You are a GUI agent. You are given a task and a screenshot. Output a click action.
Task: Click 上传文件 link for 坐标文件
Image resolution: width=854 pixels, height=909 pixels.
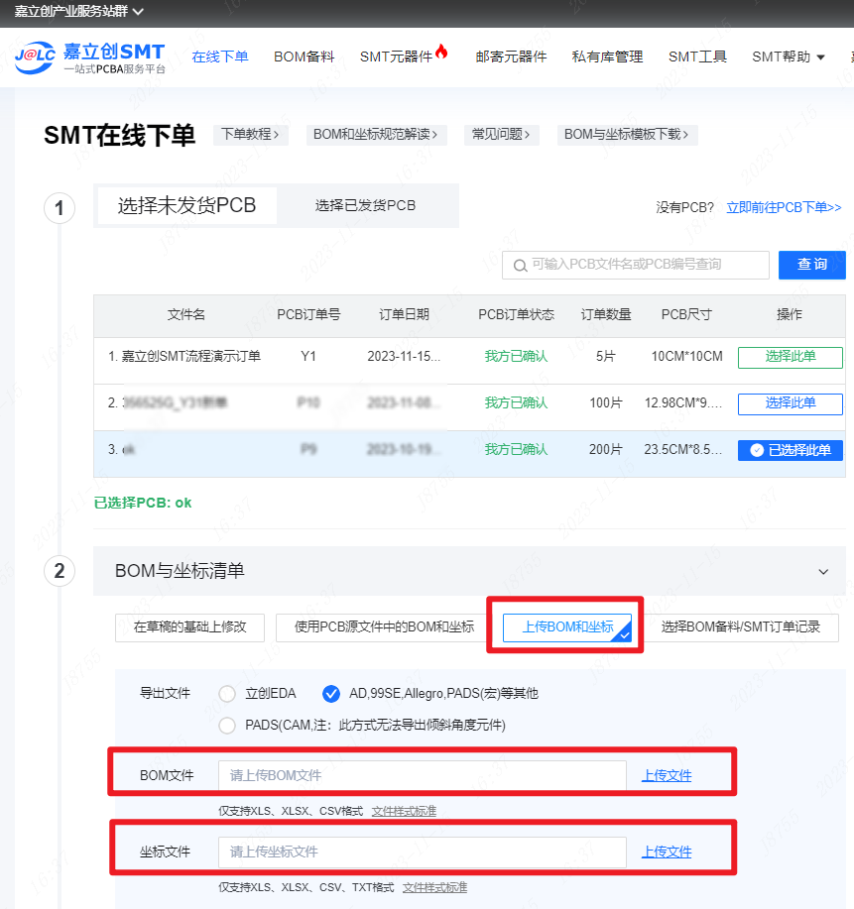pyautogui.click(x=667, y=852)
